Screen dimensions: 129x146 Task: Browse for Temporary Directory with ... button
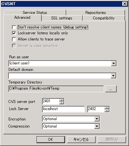[111, 89]
